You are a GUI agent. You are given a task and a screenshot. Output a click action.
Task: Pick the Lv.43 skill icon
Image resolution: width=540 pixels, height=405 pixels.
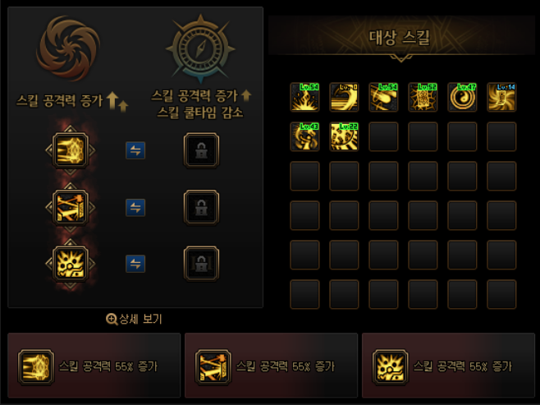tap(304, 136)
